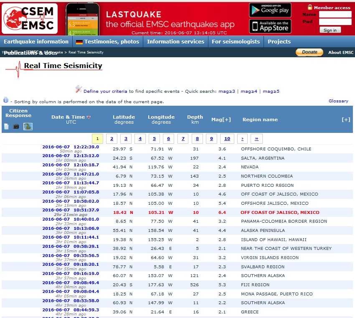
Task: Open the Glossary link
Action: 338,101
